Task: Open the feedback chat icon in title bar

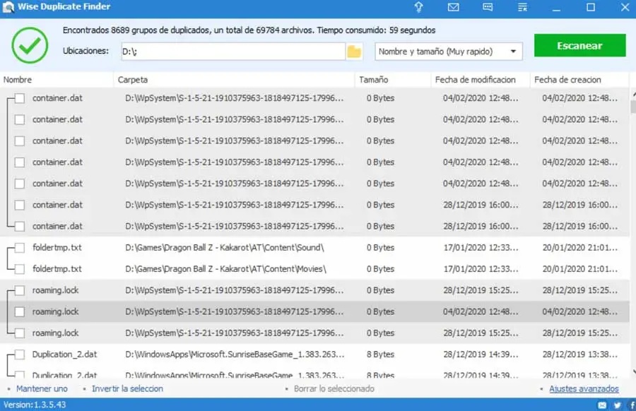Action: click(488, 7)
